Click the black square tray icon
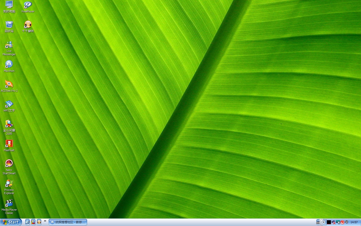 click(x=329, y=222)
